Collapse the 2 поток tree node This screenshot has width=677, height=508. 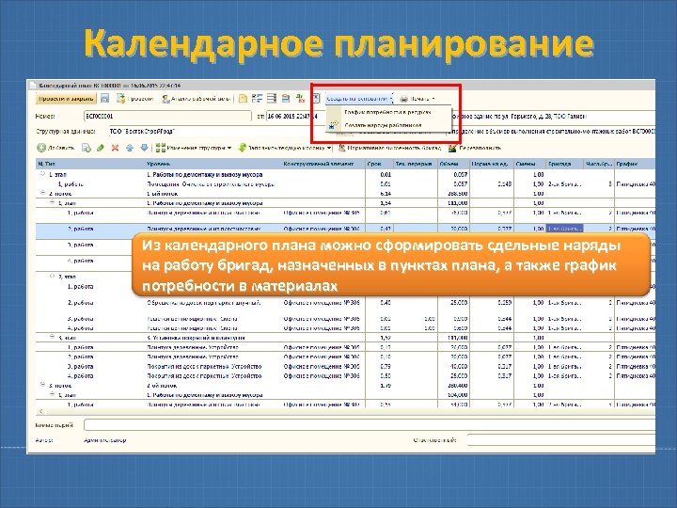(x=42, y=193)
